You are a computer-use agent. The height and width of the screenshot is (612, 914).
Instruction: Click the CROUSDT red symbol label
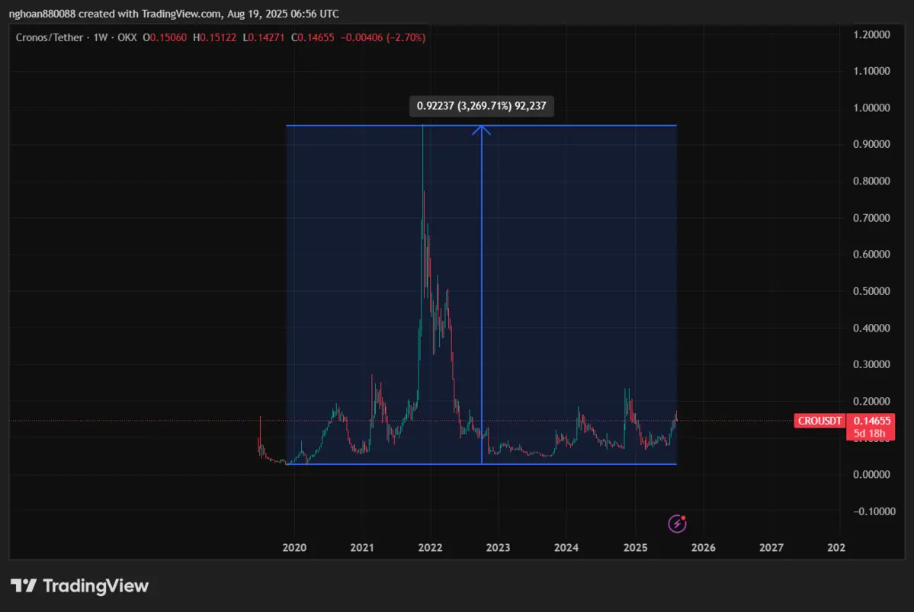tap(820, 421)
